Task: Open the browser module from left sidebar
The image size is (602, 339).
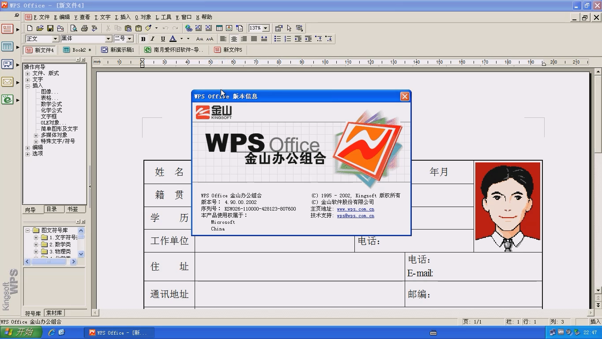Action: tap(8, 100)
